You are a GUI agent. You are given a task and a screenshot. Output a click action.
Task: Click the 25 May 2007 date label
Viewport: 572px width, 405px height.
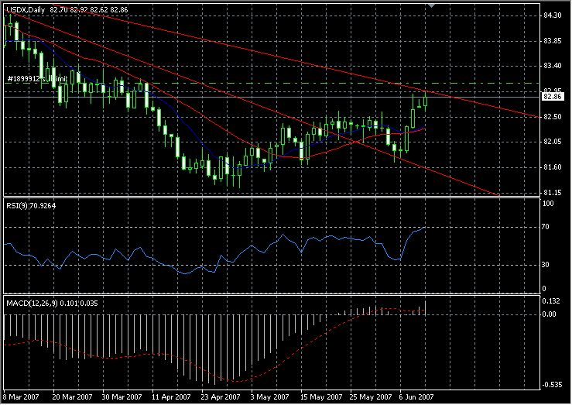click(371, 397)
